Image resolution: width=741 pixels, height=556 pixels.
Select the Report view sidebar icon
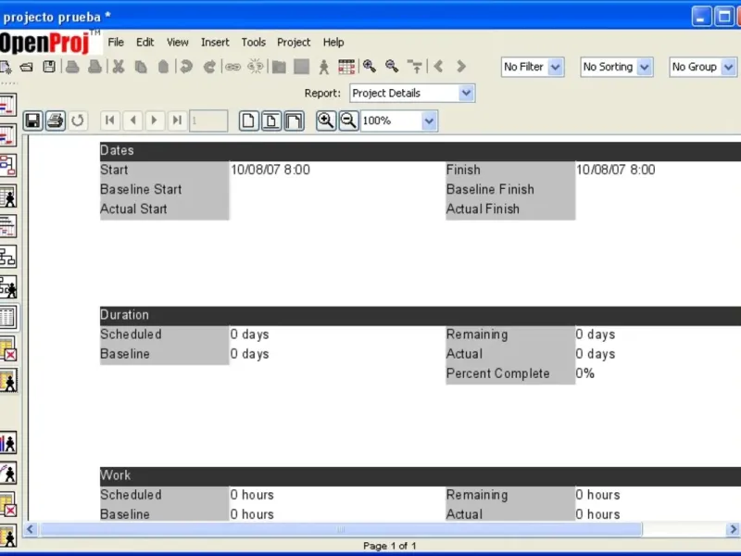pos(7,317)
